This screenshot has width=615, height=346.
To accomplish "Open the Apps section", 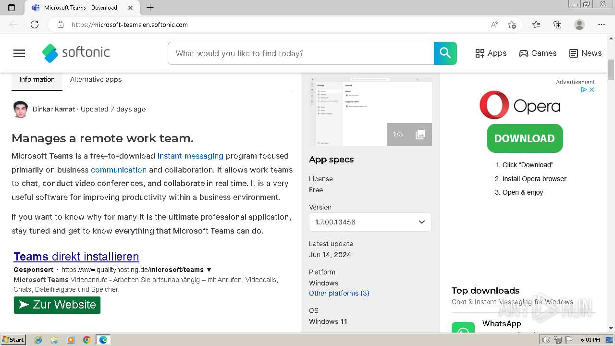I will [x=491, y=53].
